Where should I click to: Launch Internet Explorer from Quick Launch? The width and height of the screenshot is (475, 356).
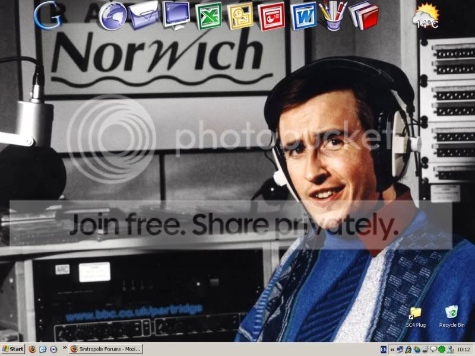(43, 349)
